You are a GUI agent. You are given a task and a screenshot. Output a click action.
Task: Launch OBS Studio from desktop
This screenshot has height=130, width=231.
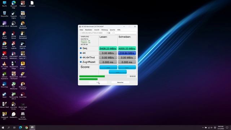tap(14, 24)
